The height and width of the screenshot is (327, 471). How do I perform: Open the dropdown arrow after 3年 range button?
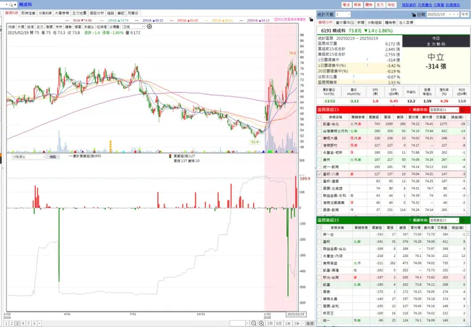[304, 323]
